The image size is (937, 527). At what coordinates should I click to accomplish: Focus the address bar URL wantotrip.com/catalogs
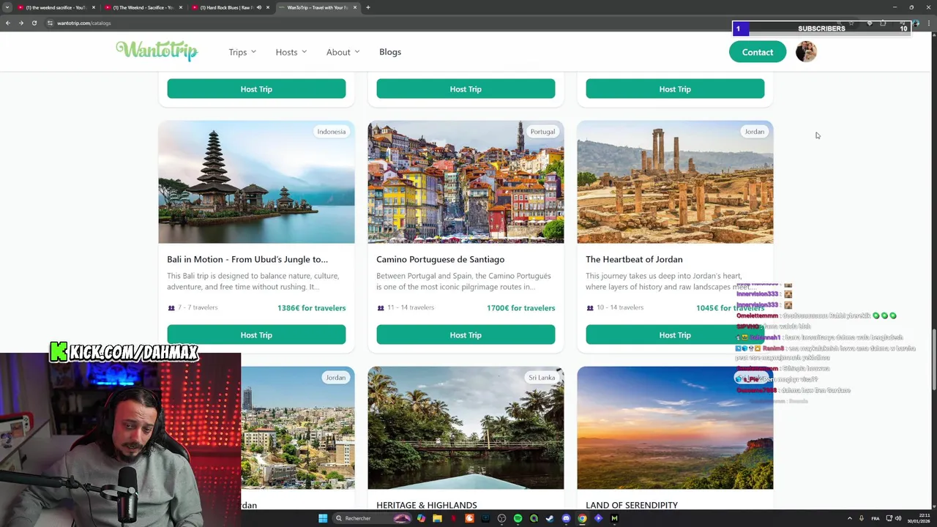pyautogui.click(x=83, y=23)
